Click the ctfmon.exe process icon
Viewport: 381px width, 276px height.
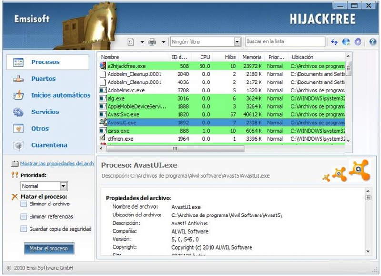point(102,138)
